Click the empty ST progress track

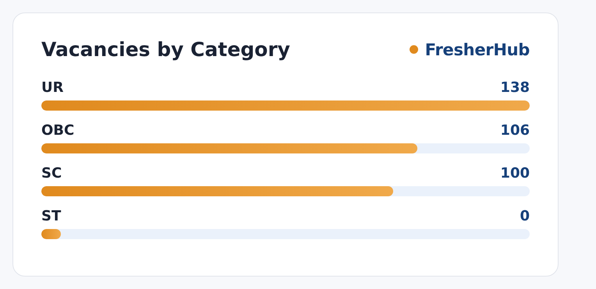pos(295,234)
